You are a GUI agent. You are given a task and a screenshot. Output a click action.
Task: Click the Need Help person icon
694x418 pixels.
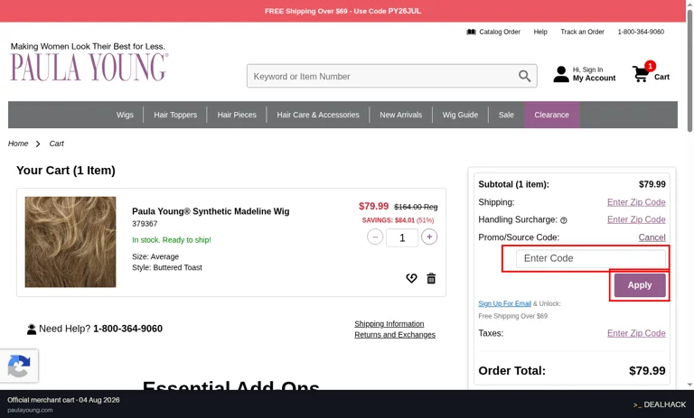click(x=32, y=330)
